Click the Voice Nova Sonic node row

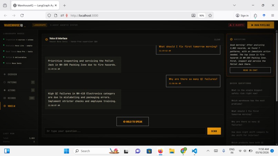pos(12,63)
